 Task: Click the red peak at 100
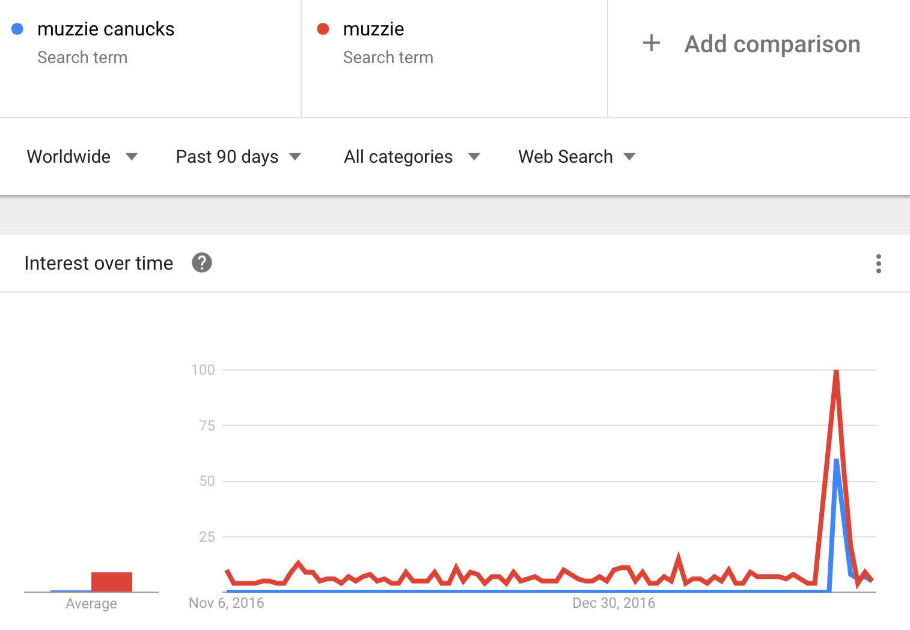836,371
